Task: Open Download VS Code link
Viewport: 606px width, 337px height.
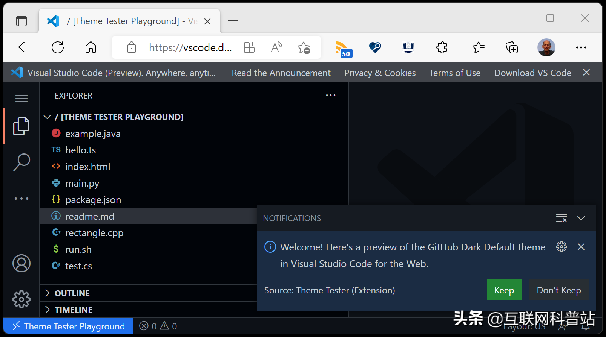Action: tap(532, 73)
